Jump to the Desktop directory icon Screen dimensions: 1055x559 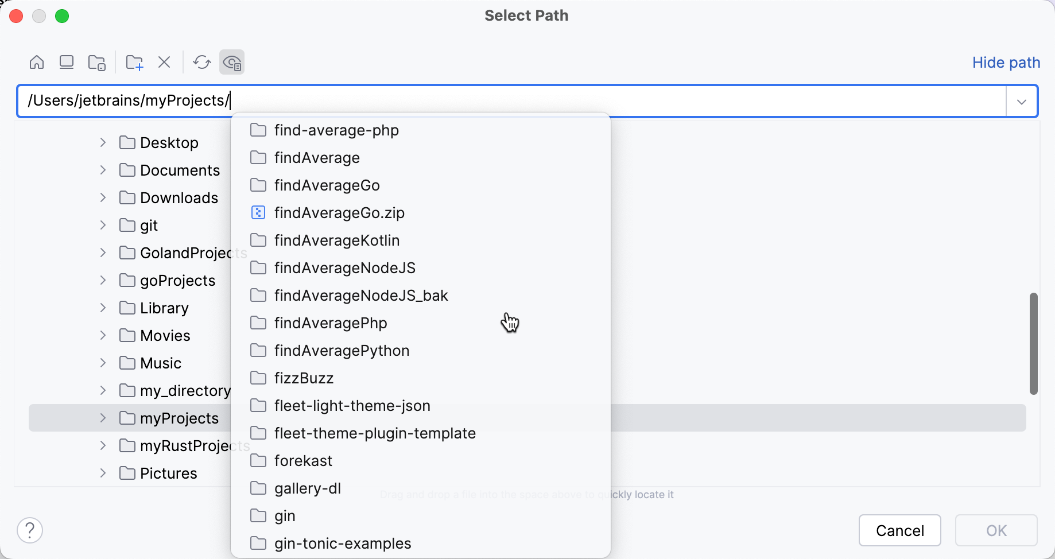[x=67, y=61]
